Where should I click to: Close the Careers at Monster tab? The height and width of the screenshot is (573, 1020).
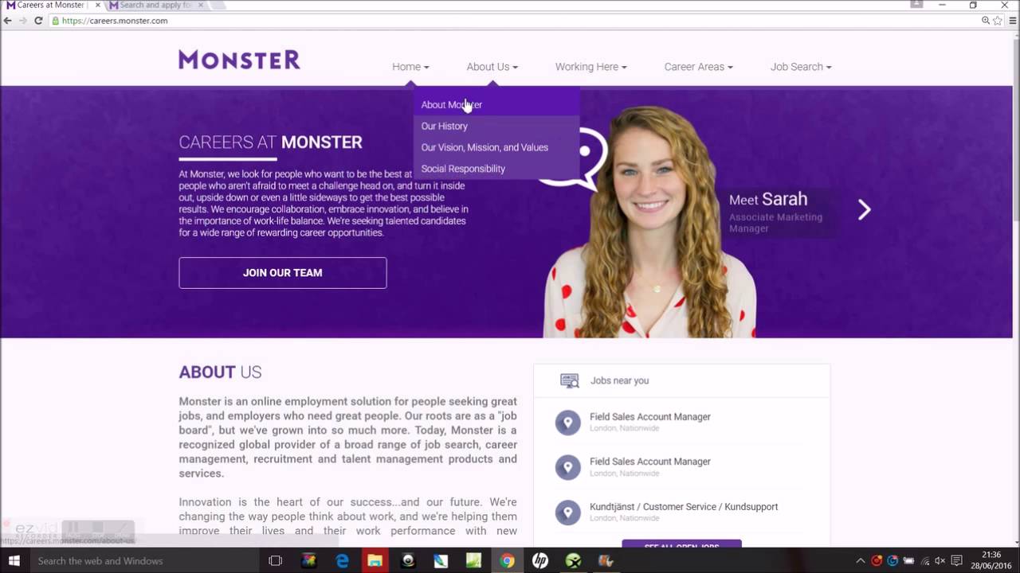pos(97,5)
